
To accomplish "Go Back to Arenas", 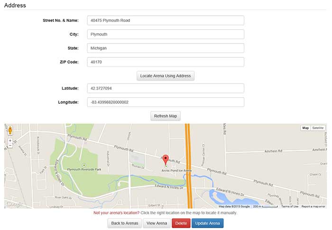I will pos(124,223).
